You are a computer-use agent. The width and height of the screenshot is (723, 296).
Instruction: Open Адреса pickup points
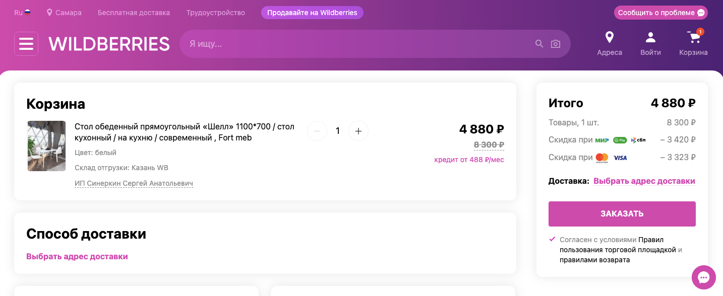tap(610, 43)
